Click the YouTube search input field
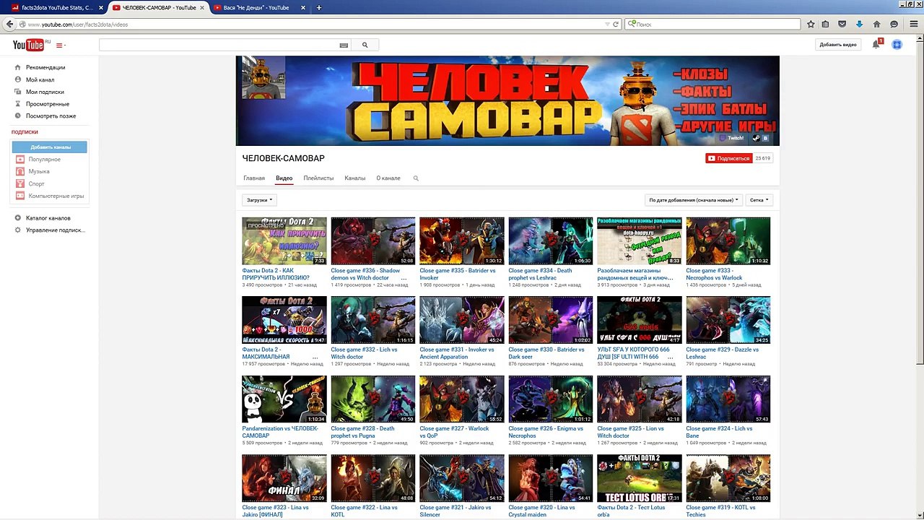 (218, 45)
